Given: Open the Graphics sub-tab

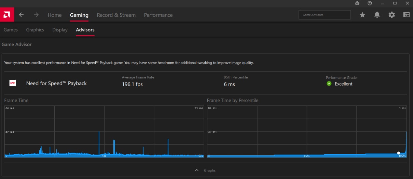Looking at the screenshot, I should [x=35, y=30].
